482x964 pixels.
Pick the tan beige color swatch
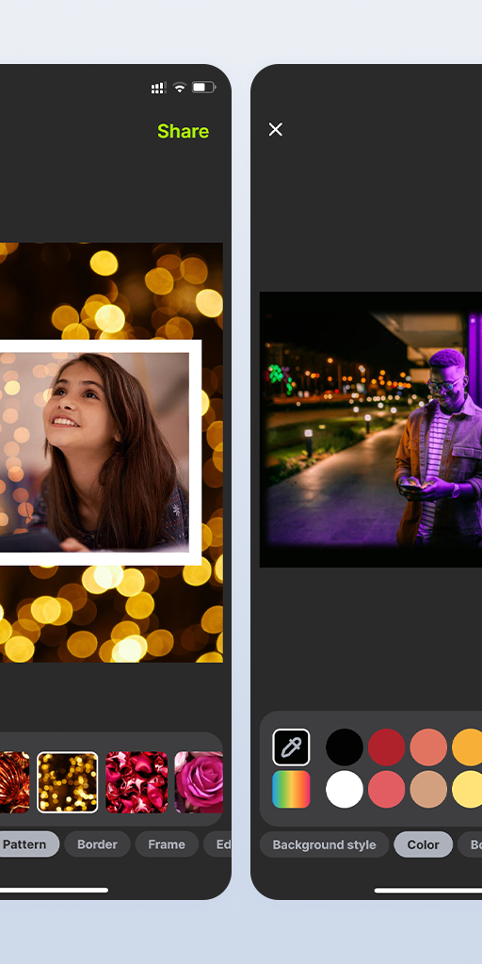click(x=428, y=790)
